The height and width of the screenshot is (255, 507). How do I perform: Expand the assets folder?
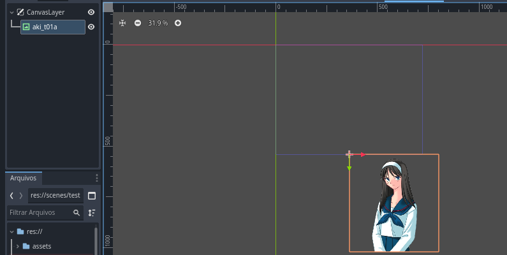pyautogui.click(x=17, y=246)
